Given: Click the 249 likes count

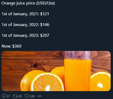Looking at the screenshot, I should 32,96.
